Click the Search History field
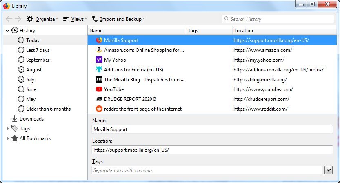Image resolution: width=340 pixels, height=183 pixels. point(278,19)
